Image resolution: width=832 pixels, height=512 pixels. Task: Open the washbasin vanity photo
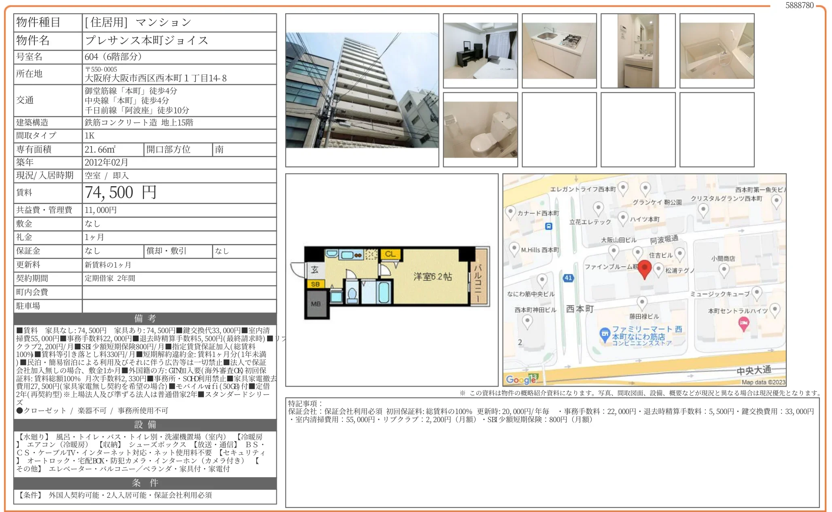click(x=638, y=51)
